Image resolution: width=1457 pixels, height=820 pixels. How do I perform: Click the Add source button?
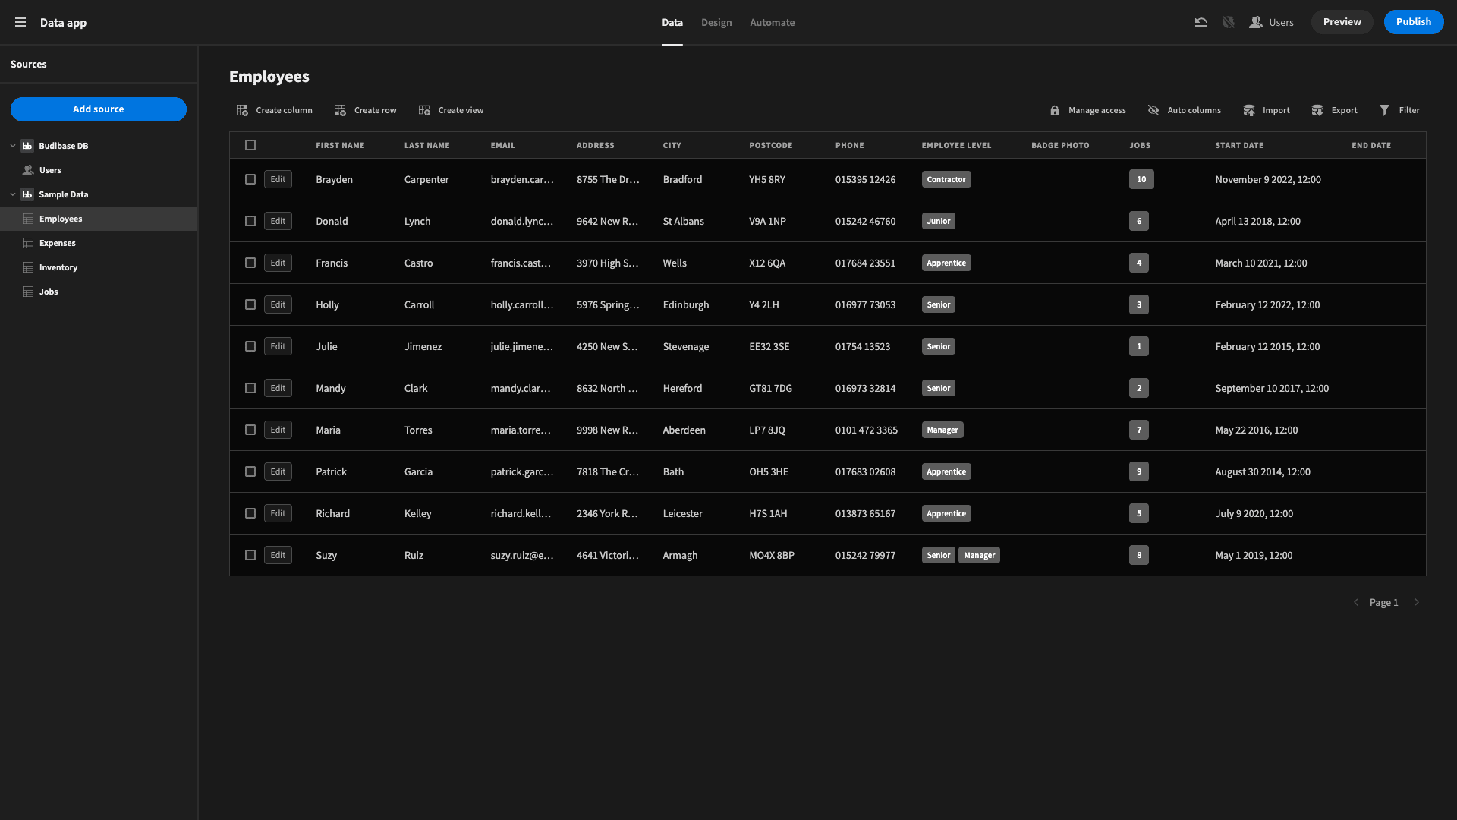[99, 109]
